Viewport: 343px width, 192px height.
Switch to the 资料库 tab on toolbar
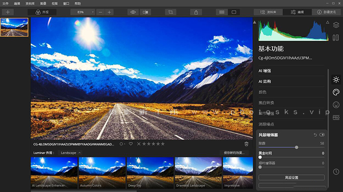click(268, 12)
